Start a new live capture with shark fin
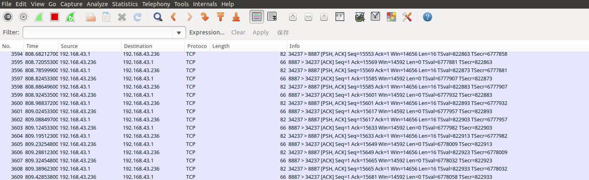The width and height of the screenshot is (589, 180). click(x=39, y=17)
